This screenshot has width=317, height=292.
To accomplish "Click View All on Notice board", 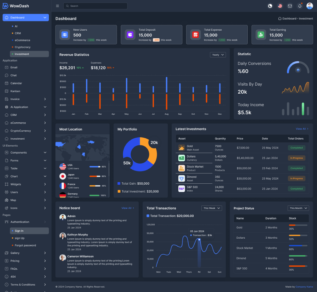I will click(128, 208).
